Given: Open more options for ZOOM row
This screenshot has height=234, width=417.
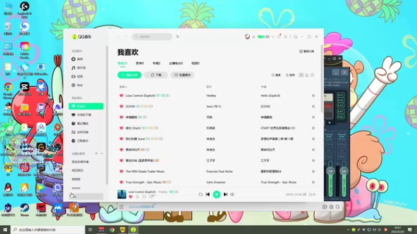Looking at the screenshot, I should coord(313,107).
